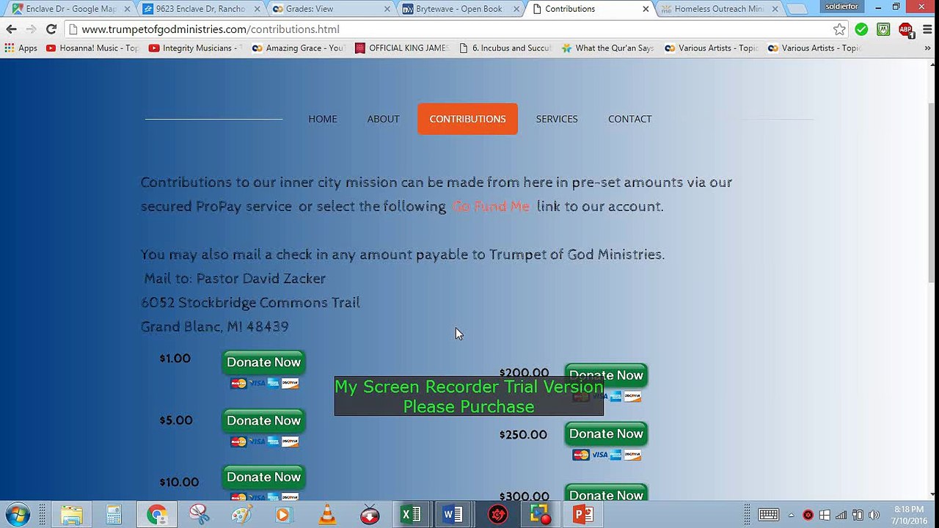Select text 'Grand Blanc, MI 48439'
This screenshot has width=939, height=528.
[x=215, y=326]
